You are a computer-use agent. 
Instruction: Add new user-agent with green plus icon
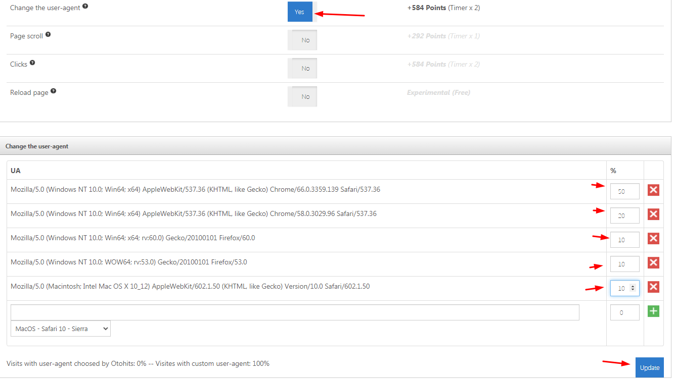tap(653, 311)
